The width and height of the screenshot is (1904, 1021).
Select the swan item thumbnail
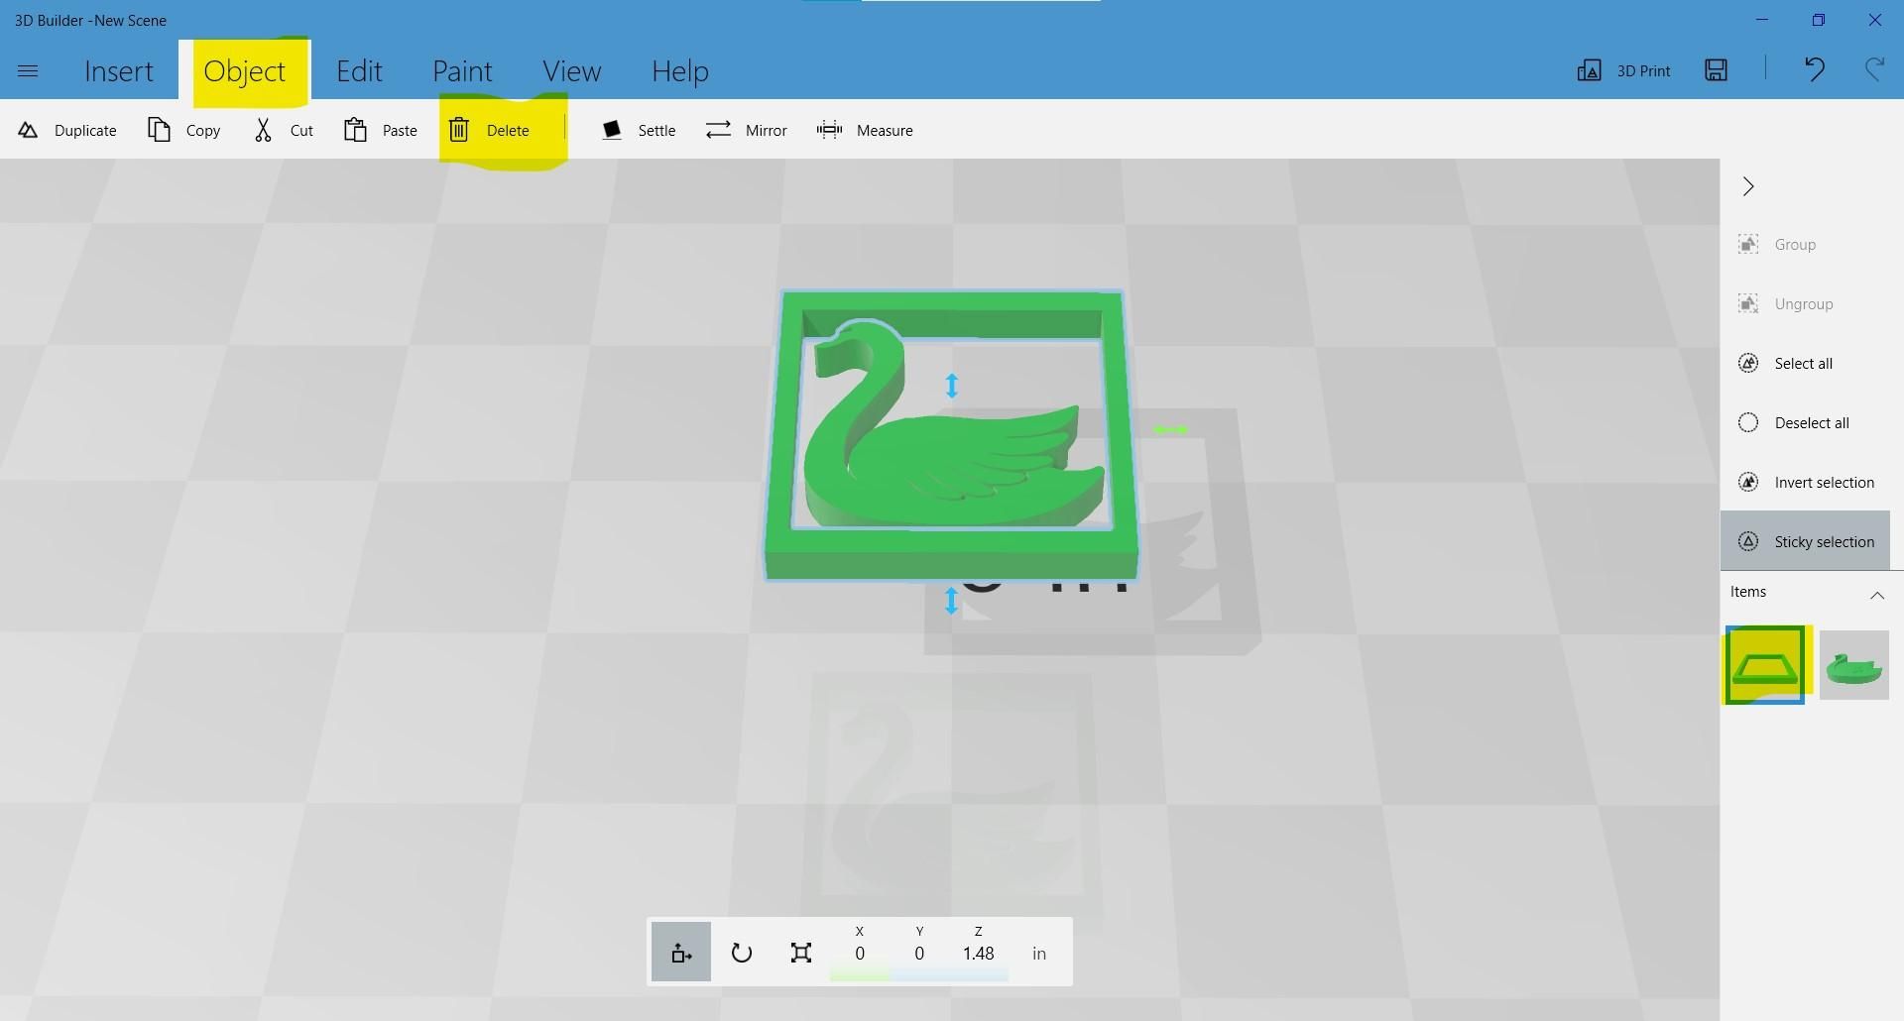pyautogui.click(x=1853, y=665)
